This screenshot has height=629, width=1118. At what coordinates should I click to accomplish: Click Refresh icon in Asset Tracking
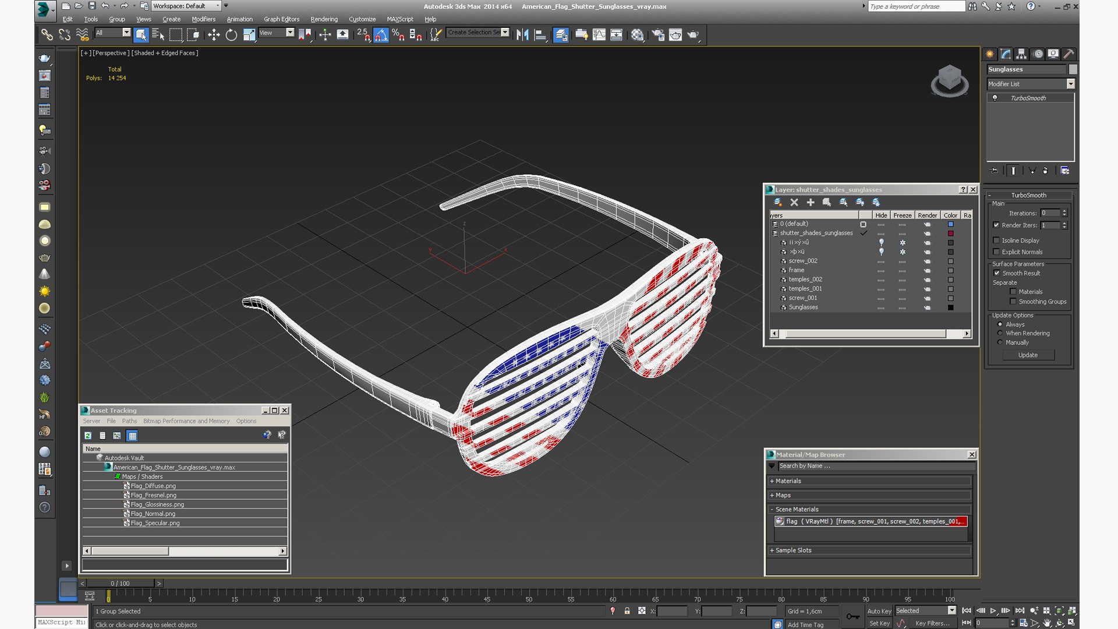[88, 436]
